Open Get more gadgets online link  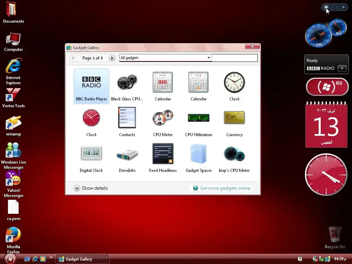coord(222,188)
